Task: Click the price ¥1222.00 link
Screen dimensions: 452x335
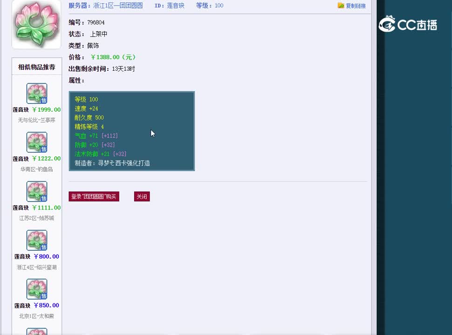Action: [x=46, y=159]
